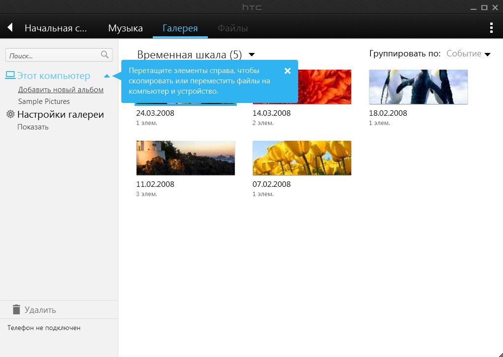Open Настройки галереи section
The height and width of the screenshot is (357, 503).
click(60, 114)
